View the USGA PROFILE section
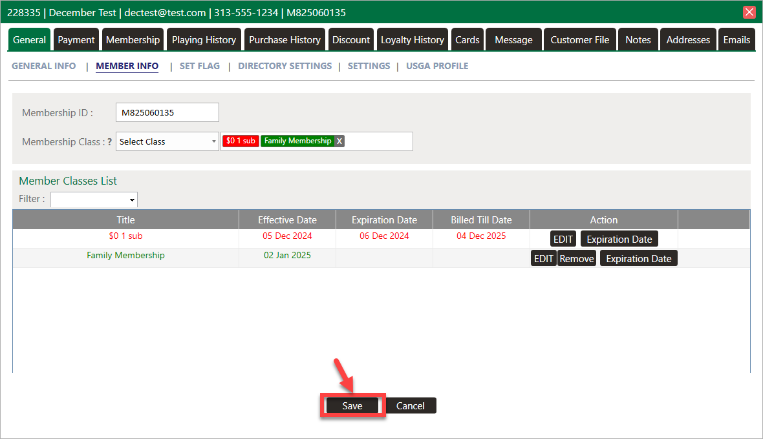Screen dimensions: 763x439 tap(437, 66)
